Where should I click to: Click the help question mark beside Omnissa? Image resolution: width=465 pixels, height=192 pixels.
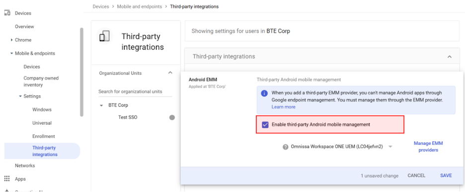coord(286,147)
